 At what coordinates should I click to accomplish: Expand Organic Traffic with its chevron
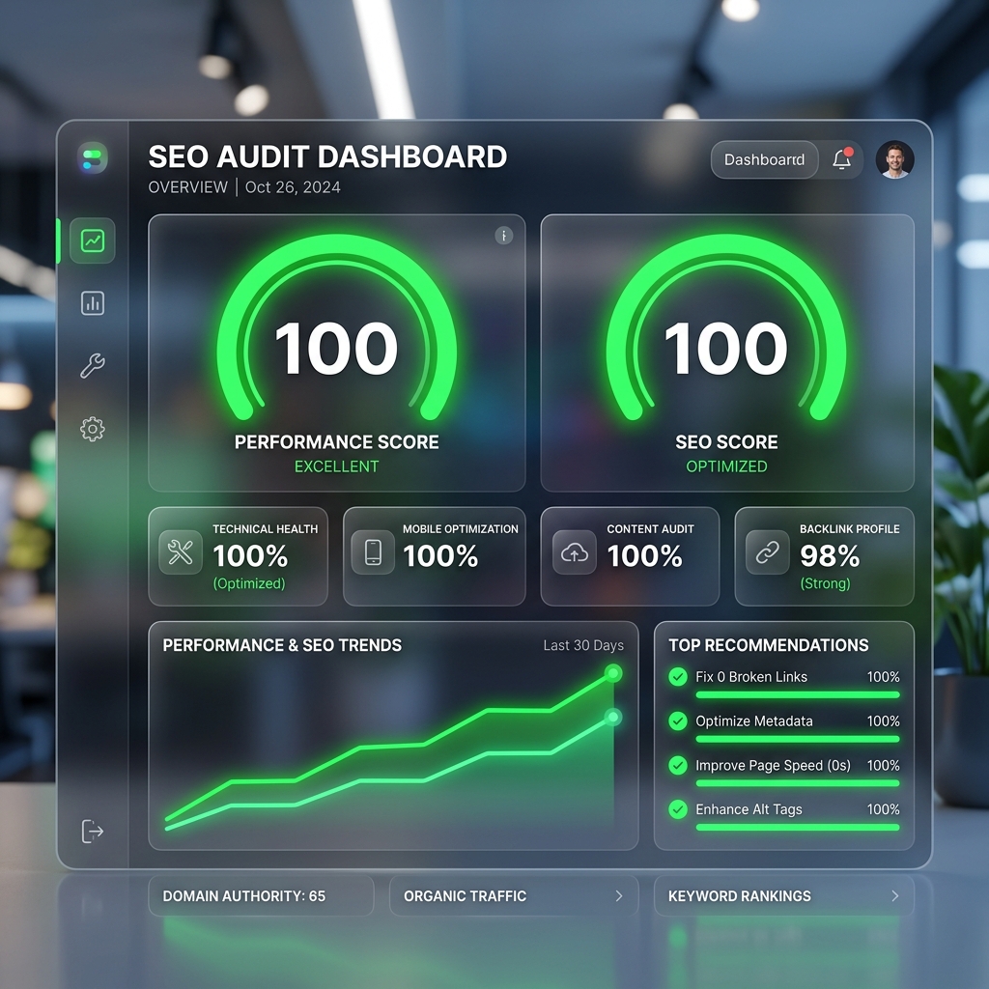[x=619, y=895]
